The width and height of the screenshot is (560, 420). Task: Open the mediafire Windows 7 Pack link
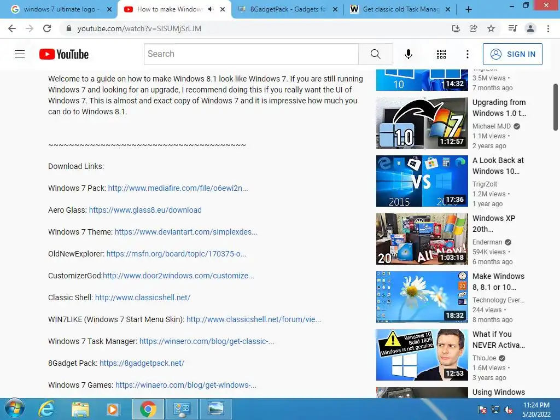[178, 188]
